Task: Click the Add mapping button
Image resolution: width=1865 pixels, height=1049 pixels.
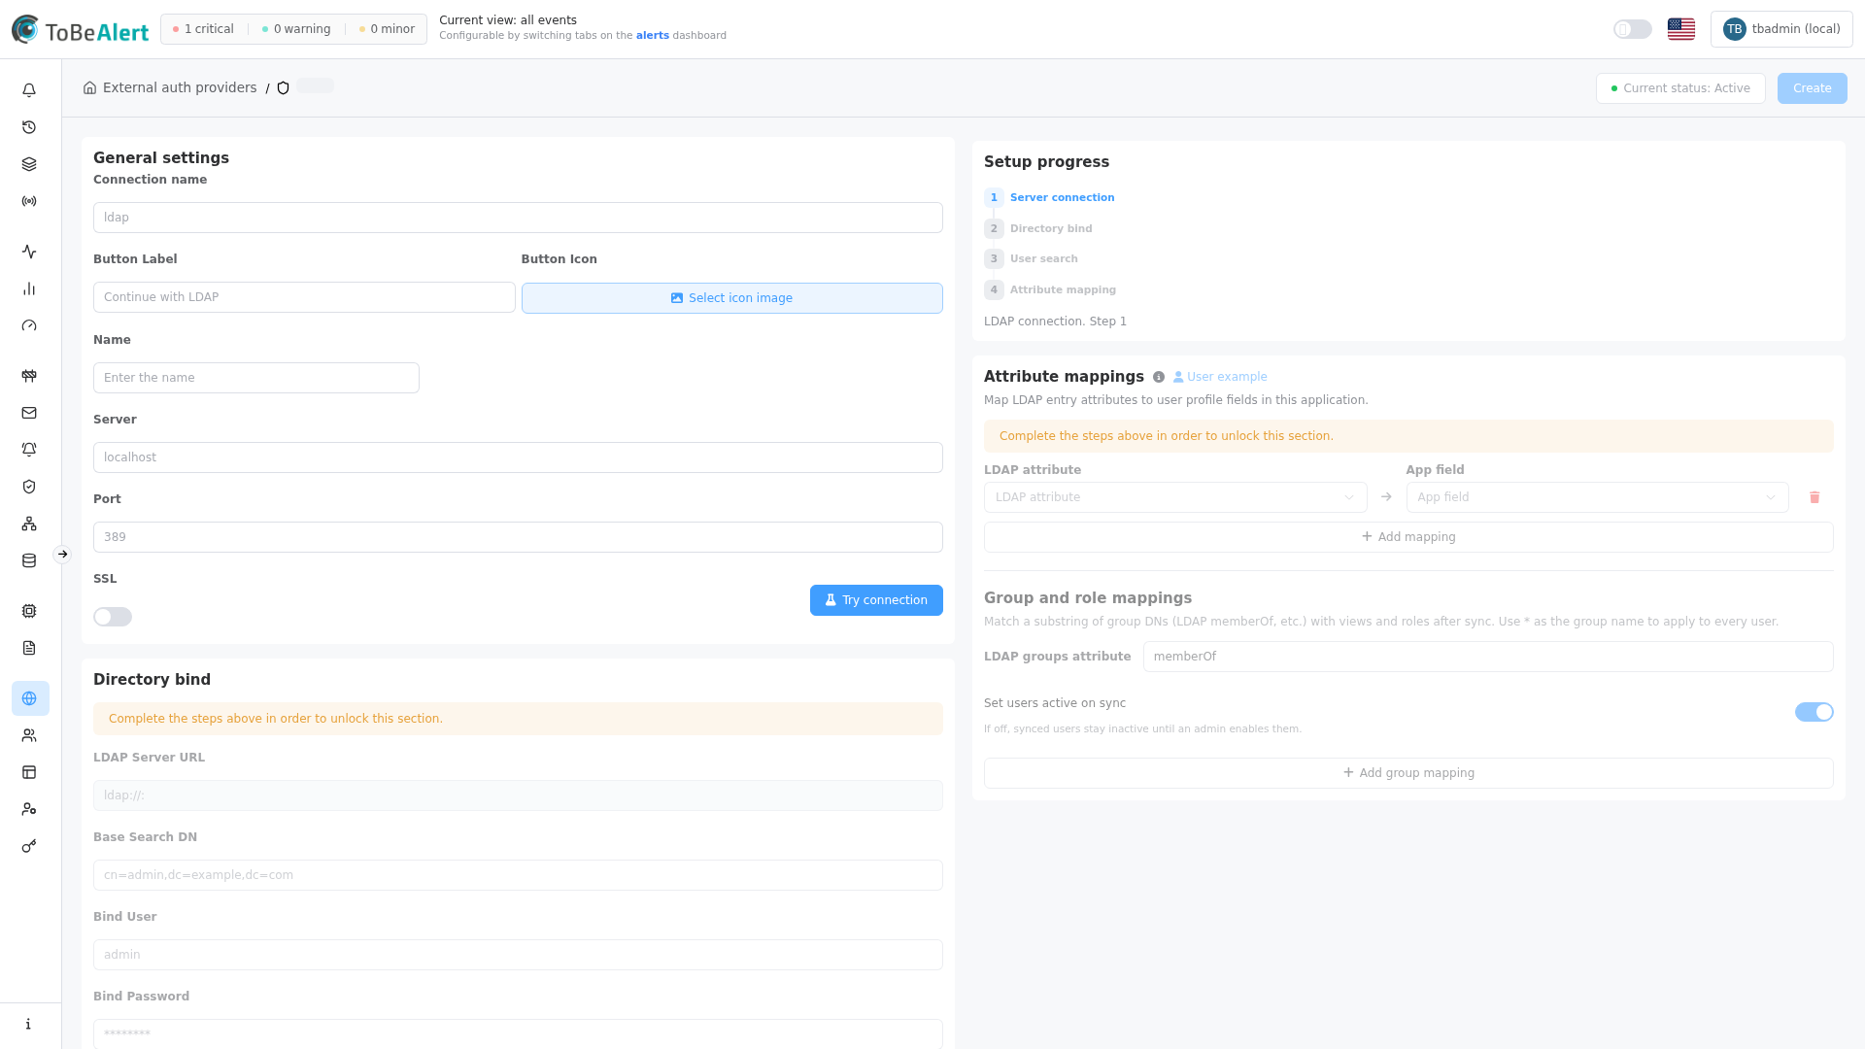Action: pyautogui.click(x=1408, y=537)
